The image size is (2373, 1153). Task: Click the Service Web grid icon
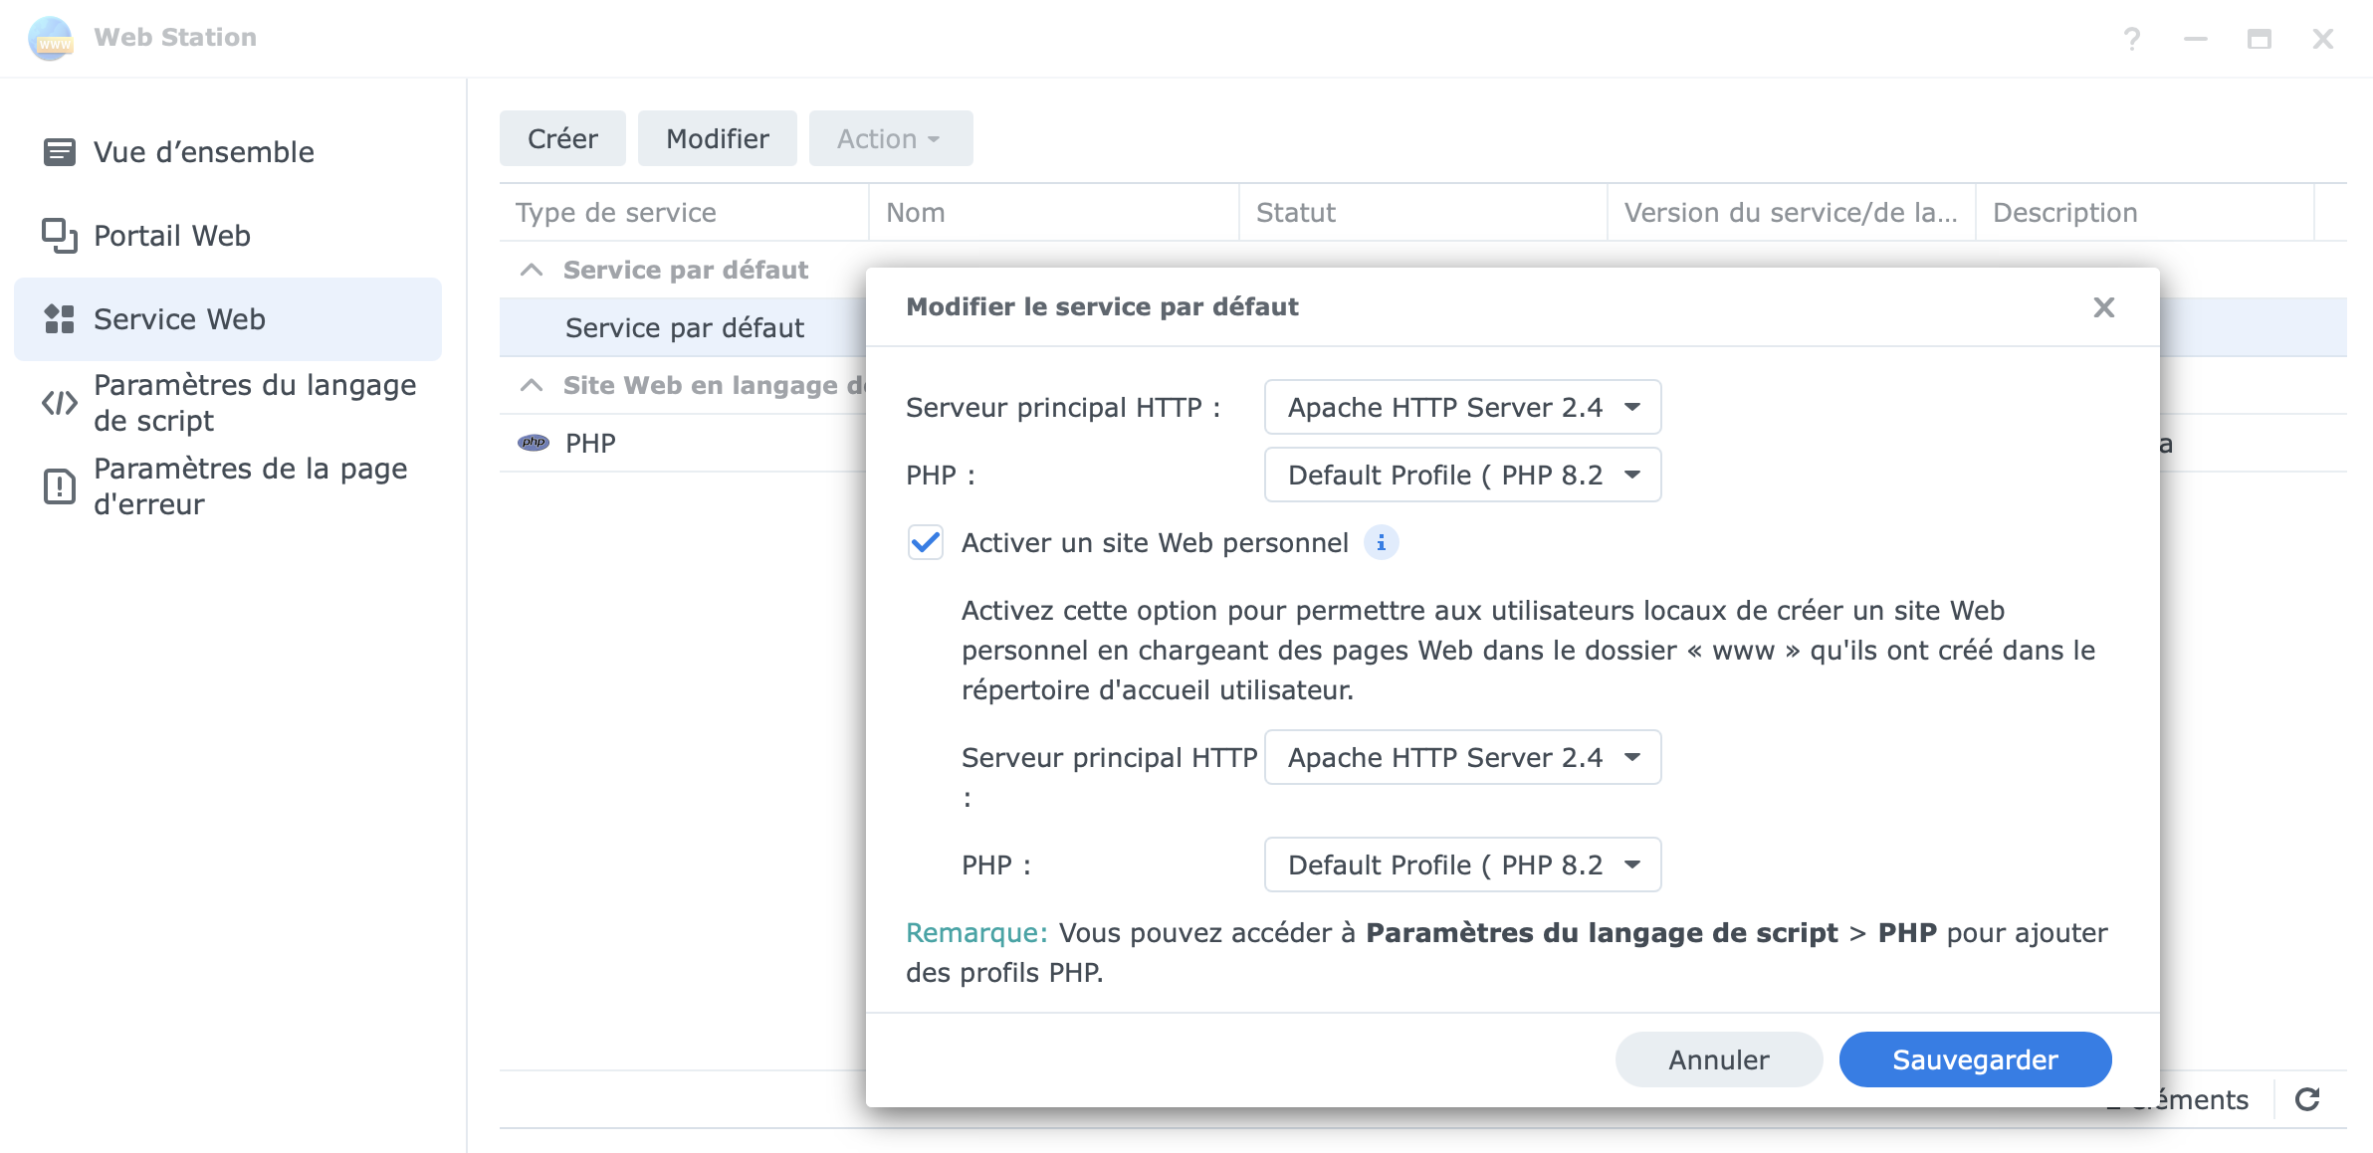60,319
